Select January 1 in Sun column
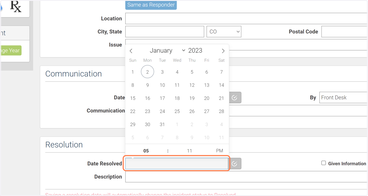Image resolution: width=368 pixels, height=196 pixels. coord(133,72)
